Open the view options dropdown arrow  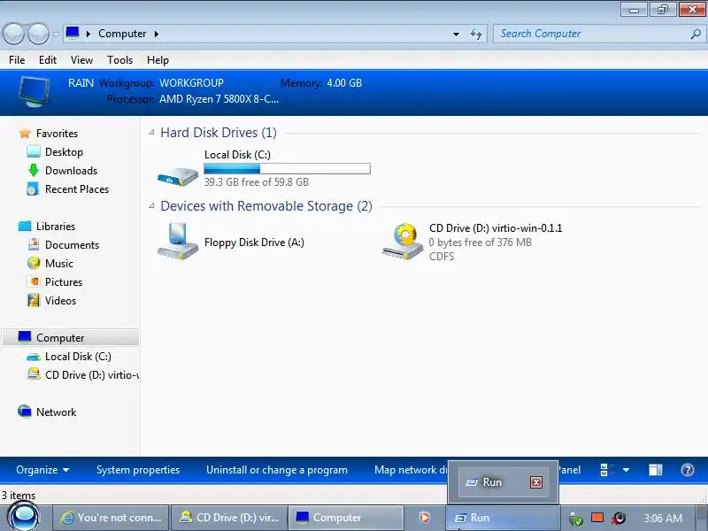tap(626, 470)
